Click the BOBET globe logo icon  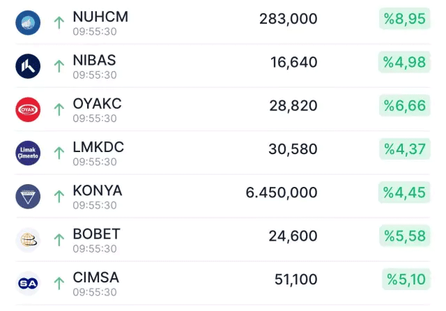coord(28,240)
